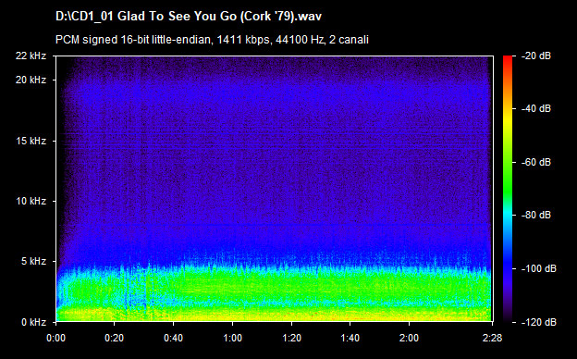Click the '1:20' time axis label
This screenshot has width=577, height=359.
click(x=291, y=338)
